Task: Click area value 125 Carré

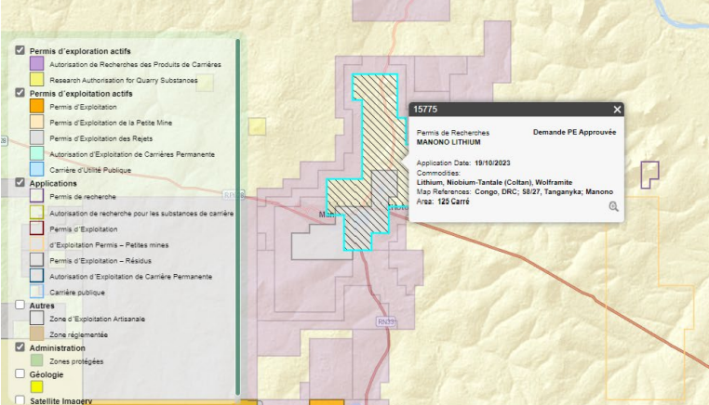Action: point(453,202)
